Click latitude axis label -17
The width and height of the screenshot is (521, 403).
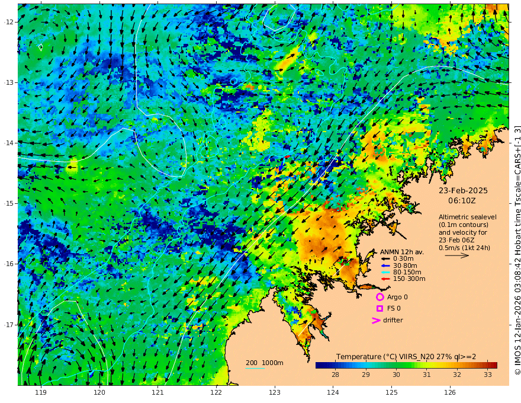coord(9,325)
